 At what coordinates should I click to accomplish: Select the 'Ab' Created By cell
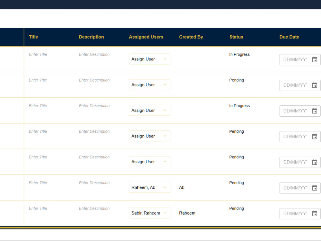pyautogui.click(x=182, y=187)
